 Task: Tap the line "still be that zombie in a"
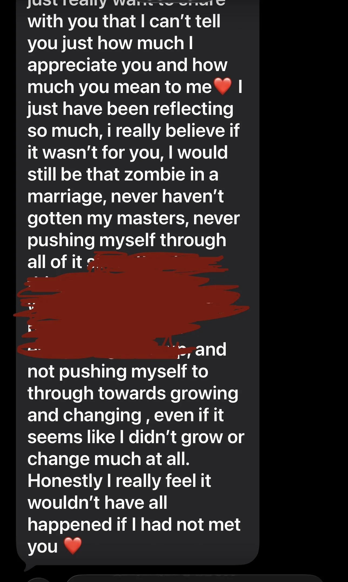coord(123,174)
